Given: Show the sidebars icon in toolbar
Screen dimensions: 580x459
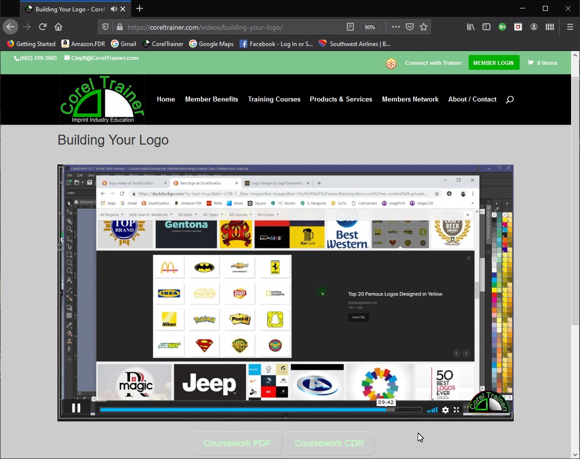Looking at the screenshot, I should pyautogui.click(x=486, y=27).
